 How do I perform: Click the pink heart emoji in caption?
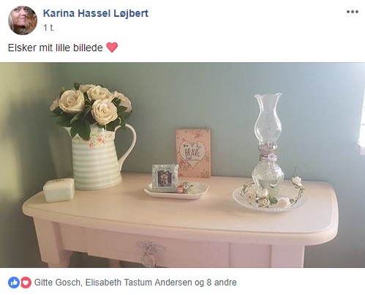[x=112, y=48]
